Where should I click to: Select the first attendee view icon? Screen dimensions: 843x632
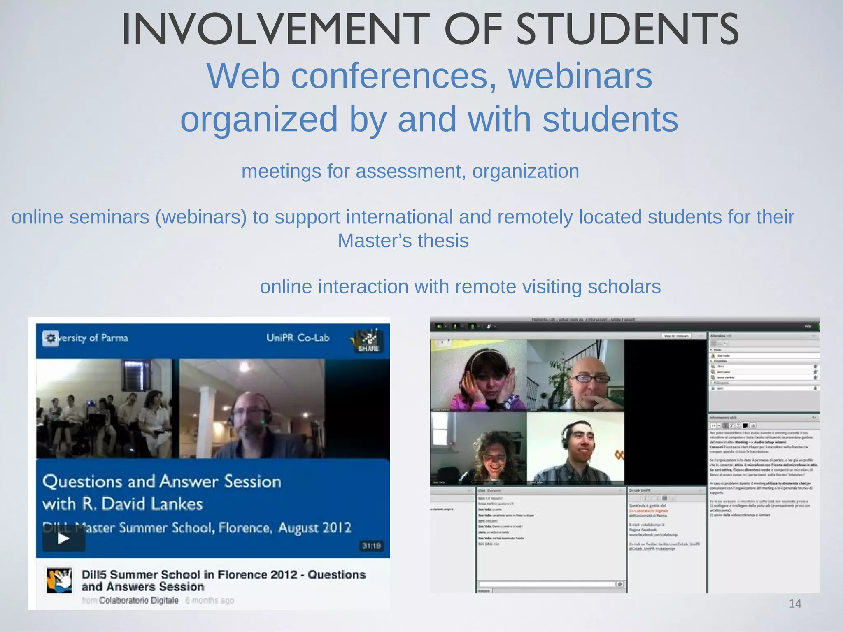pyautogui.click(x=713, y=343)
